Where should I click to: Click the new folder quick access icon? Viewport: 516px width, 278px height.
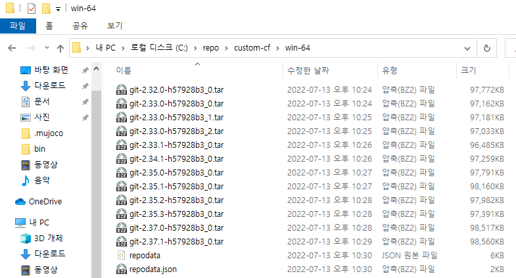click(x=46, y=9)
